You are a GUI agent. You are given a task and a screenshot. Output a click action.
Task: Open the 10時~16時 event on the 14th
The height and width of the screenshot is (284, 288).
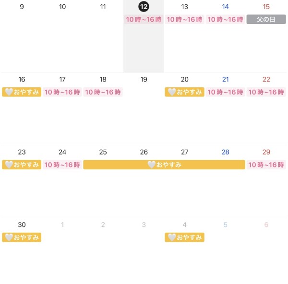225,19
